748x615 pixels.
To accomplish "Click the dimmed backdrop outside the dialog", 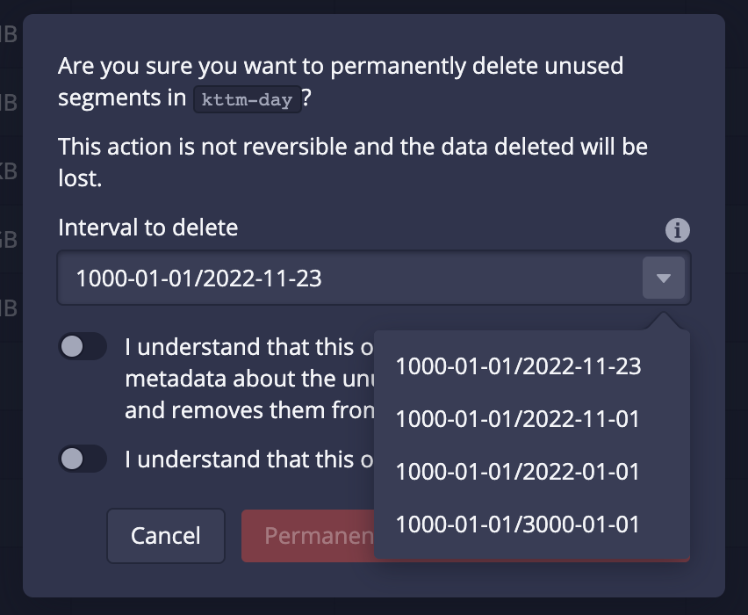I will click(x=736, y=351).
